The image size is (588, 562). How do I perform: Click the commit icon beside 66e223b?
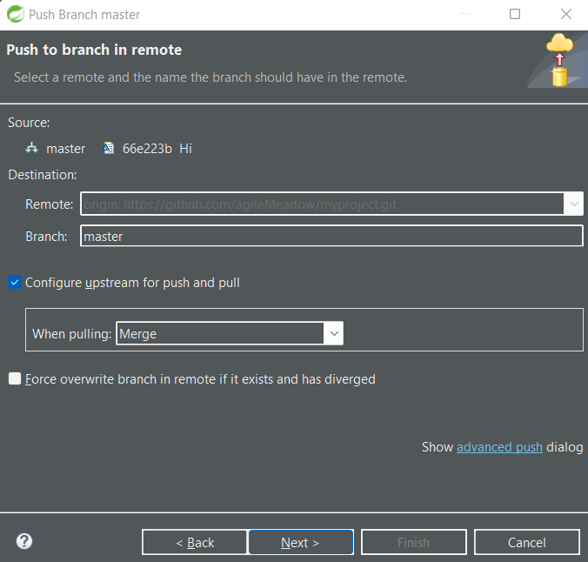[109, 148]
